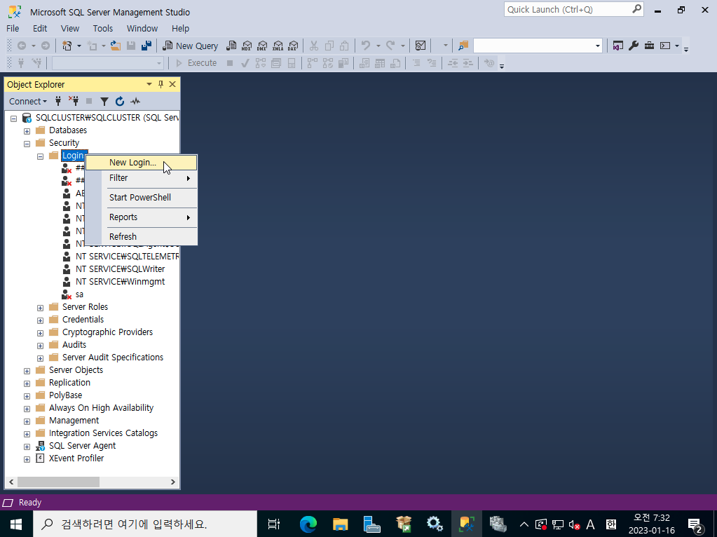
Task: Select the sa login
Action: click(79, 294)
